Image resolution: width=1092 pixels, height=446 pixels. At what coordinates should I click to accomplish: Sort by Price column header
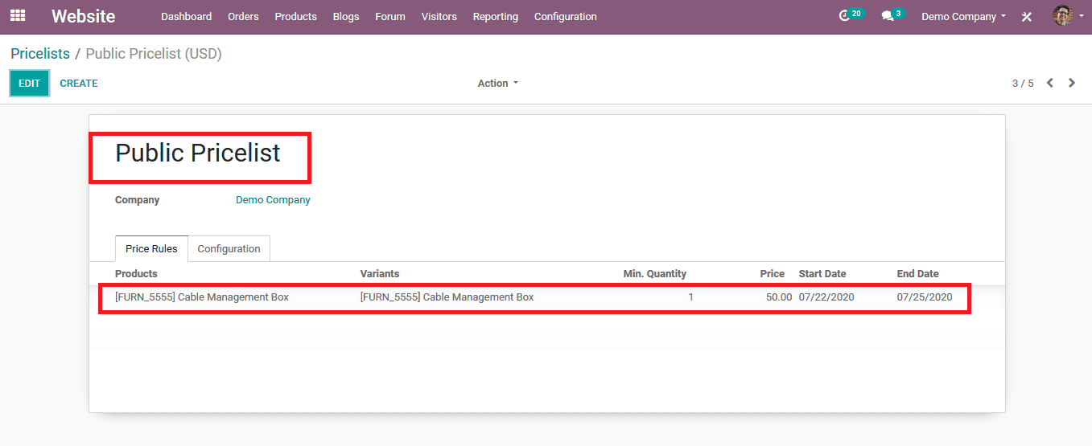pos(773,274)
